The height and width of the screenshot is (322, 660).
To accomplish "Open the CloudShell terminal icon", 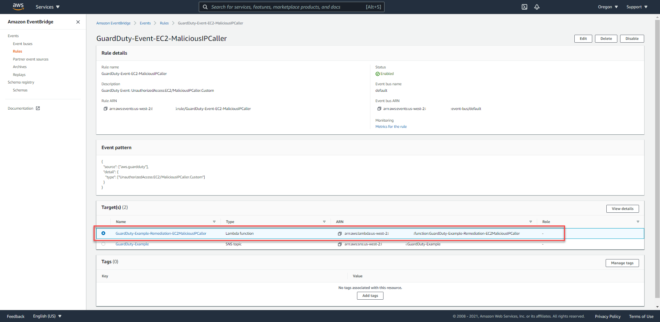I will pos(524,7).
